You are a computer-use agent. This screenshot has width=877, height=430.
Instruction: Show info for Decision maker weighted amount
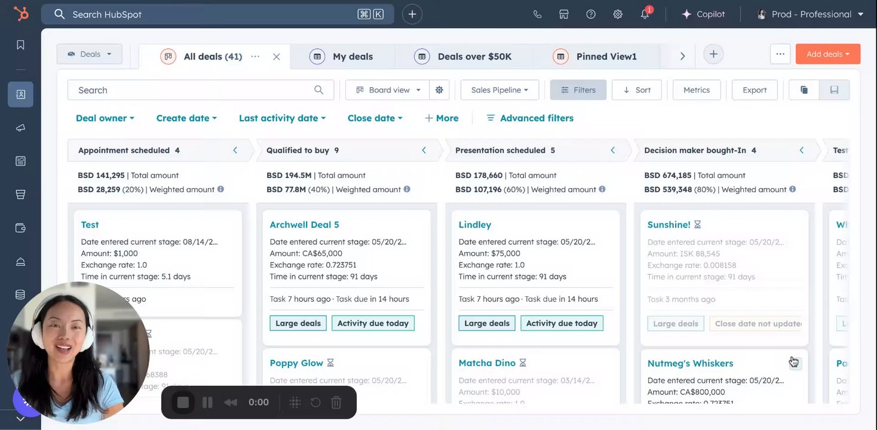point(793,189)
